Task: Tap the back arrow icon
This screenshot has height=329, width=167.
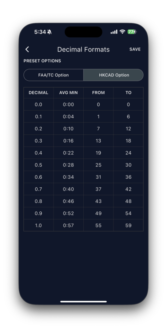Action: click(x=27, y=49)
